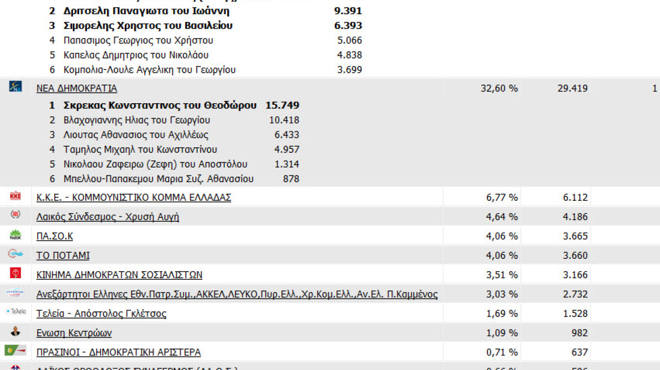Viewport: 660px width, 370px height.
Task: Click the 3.699 votes for Κομπολια-Λουλε
Action: [x=349, y=70]
